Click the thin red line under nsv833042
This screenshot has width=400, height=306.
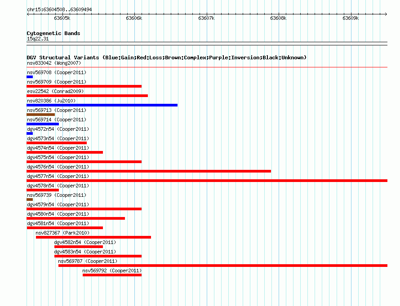(207, 67)
